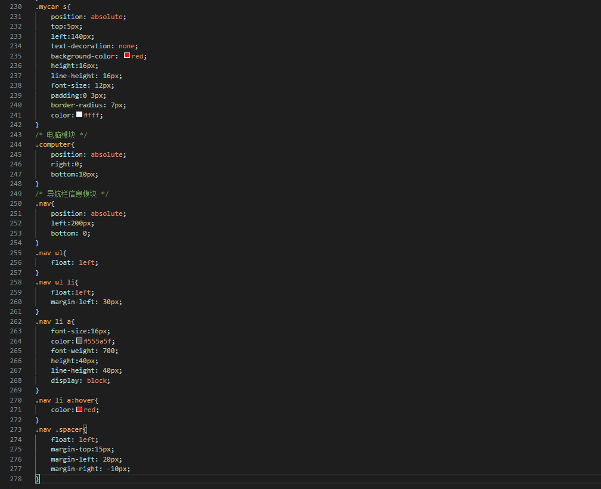The width and height of the screenshot is (601, 489).
Task: Click the ".nav li a:hover{" selector
Action: 67,400
